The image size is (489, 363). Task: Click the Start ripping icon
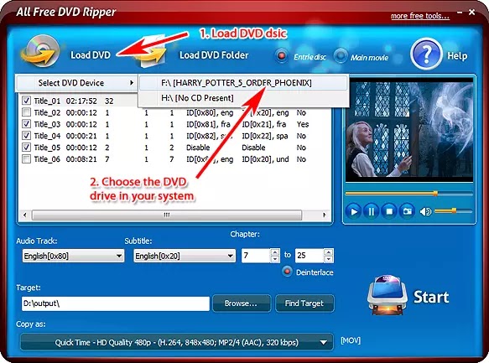click(387, 295)
